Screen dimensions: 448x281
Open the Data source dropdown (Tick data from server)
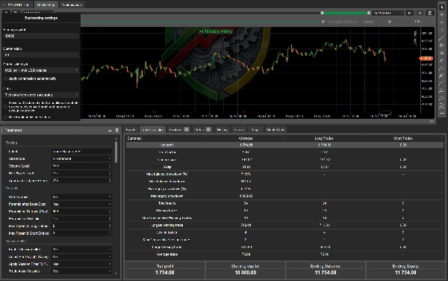point(41,95)
